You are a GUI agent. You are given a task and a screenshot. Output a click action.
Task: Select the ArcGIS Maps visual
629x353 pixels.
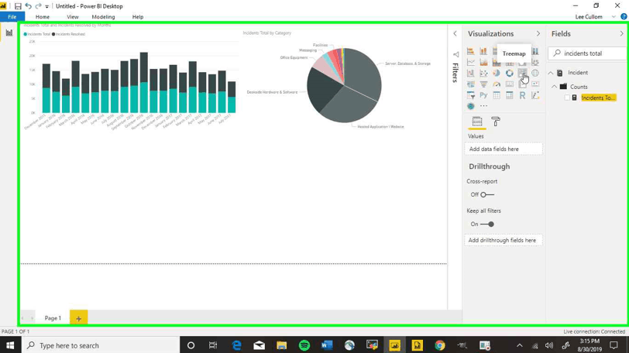point(470,106)
